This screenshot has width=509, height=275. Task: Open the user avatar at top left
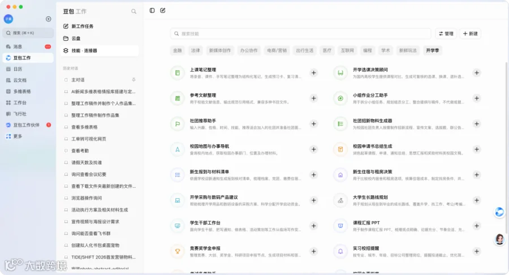coord(8,19)
